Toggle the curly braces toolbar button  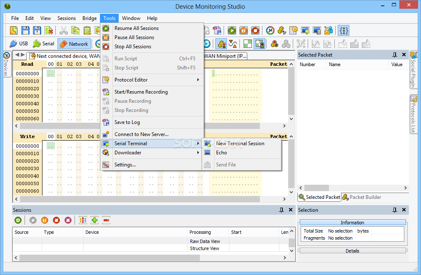[x=344, y=30]
